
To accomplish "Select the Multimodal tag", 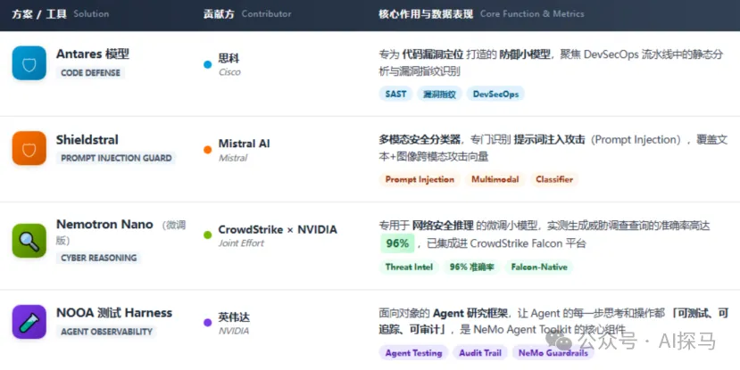I will (x=495, y=179).
